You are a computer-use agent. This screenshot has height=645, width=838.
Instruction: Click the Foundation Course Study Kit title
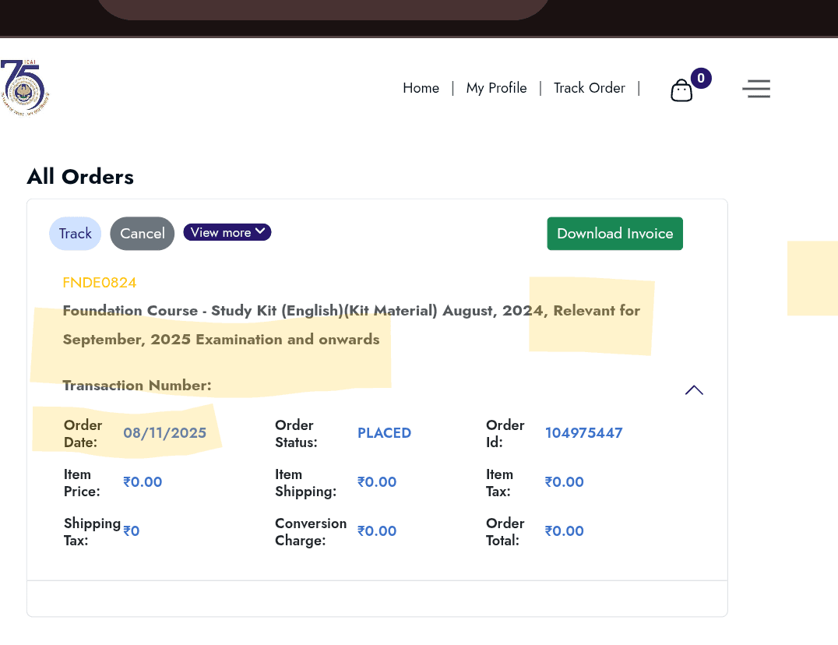tap(351, 325)
